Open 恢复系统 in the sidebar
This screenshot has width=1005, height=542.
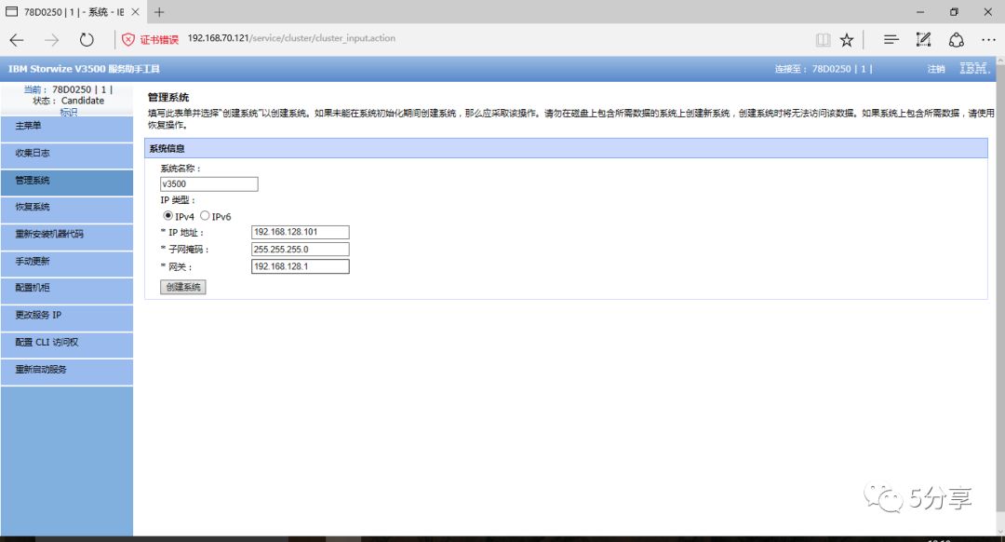point(67,210)
